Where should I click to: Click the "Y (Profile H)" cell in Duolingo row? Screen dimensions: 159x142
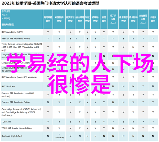(x=59, y=136)
